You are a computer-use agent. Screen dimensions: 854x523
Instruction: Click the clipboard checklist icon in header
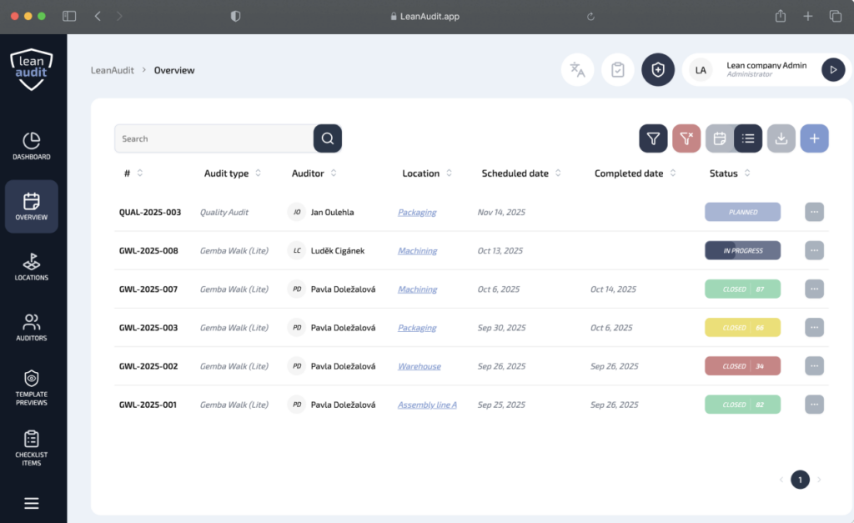pyautogui.click(x=617, y=70)
